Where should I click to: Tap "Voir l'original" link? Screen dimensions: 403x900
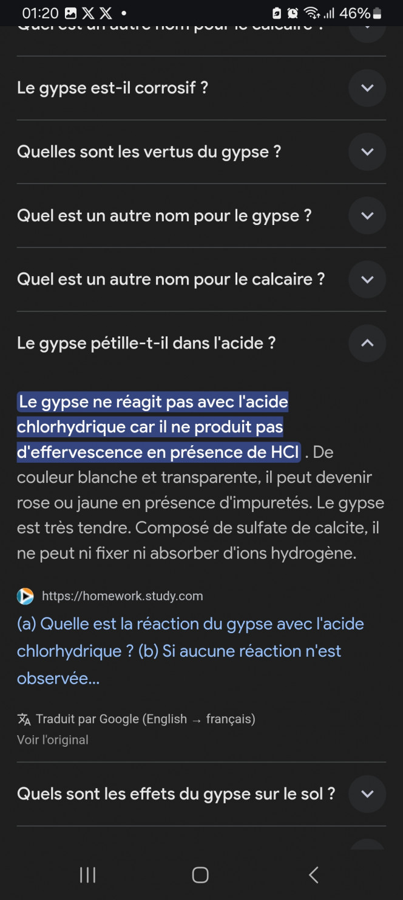click(53, 740)
